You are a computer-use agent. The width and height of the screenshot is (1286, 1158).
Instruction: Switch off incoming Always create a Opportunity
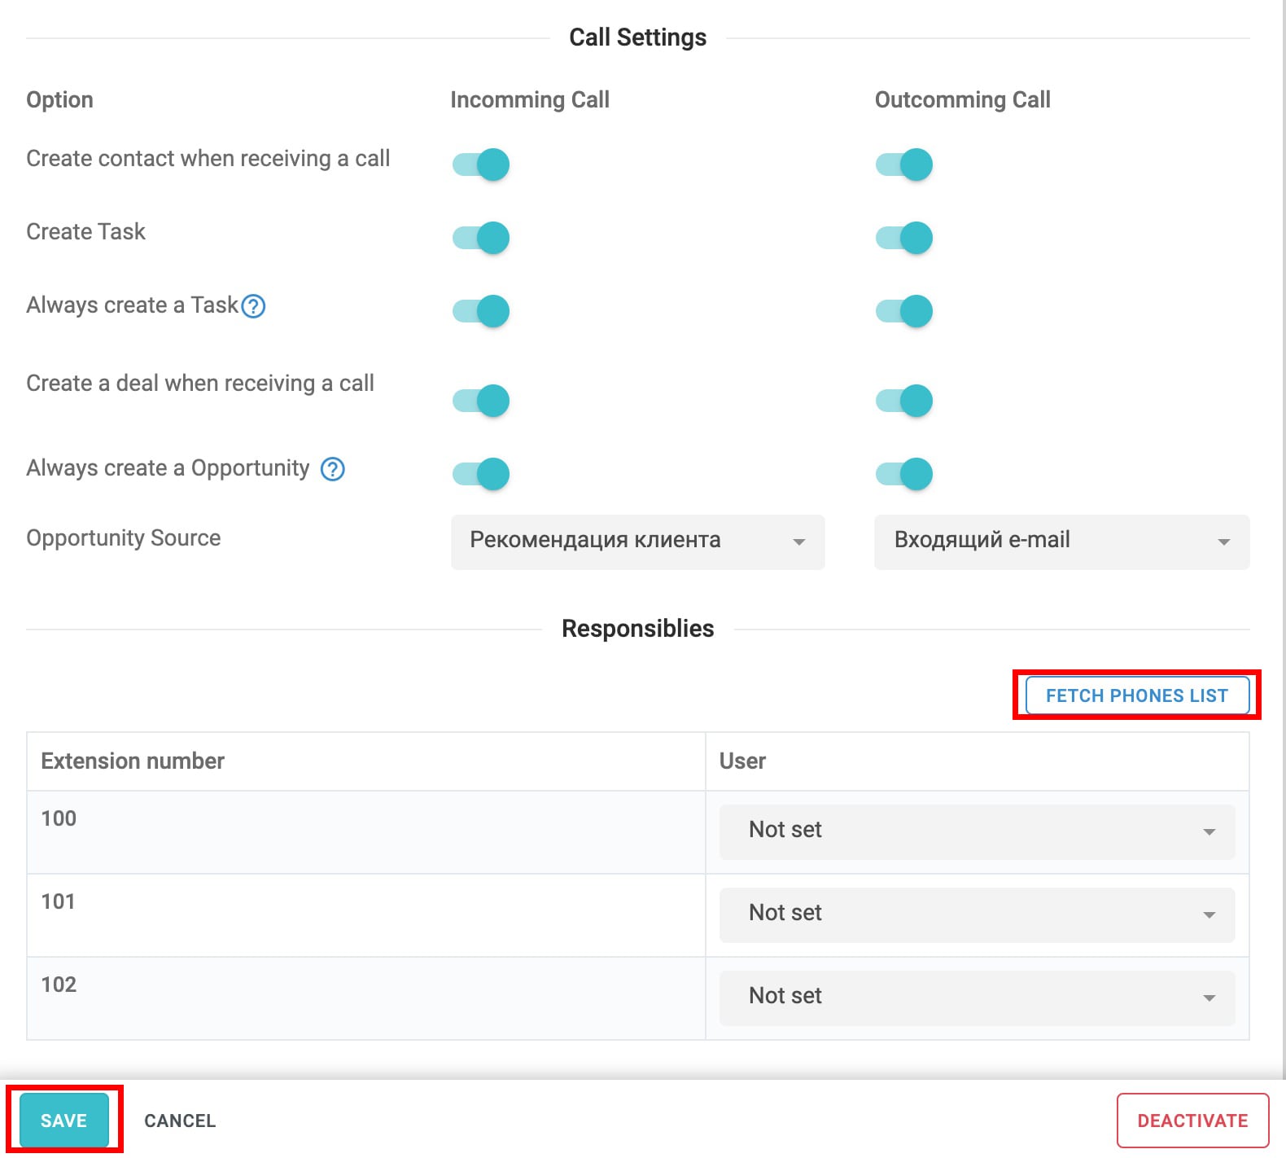pos(481,474)
